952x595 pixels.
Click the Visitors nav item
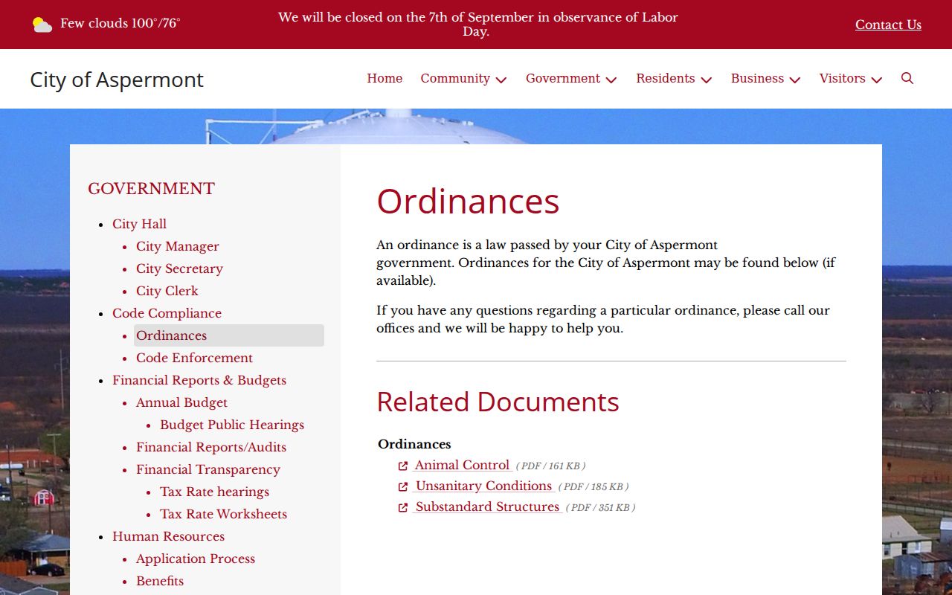pyautogui.click(x=842, y=78)
